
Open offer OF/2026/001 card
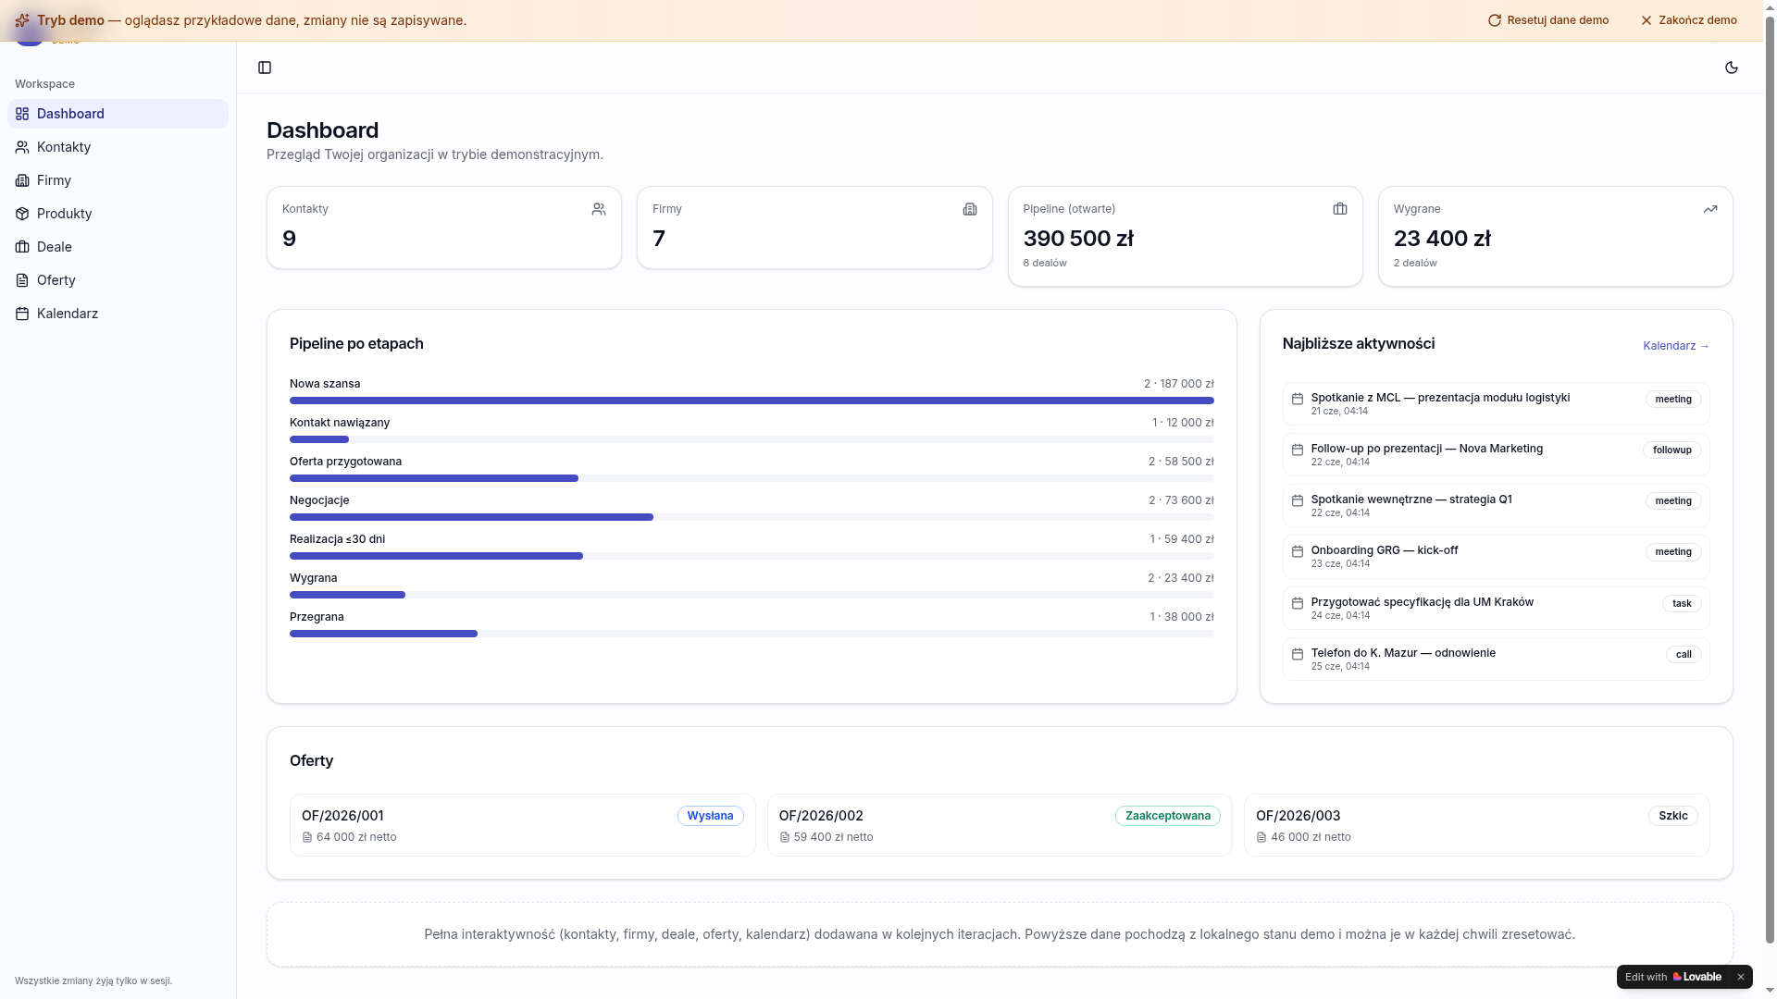click(522, 825)
